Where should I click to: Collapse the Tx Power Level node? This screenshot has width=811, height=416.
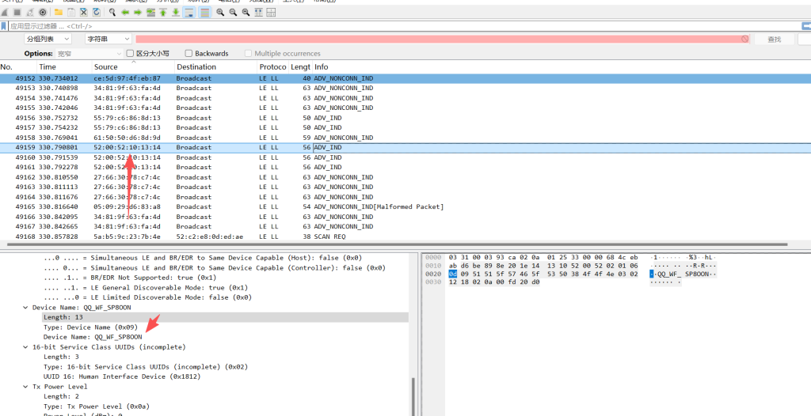coord(25,387)
